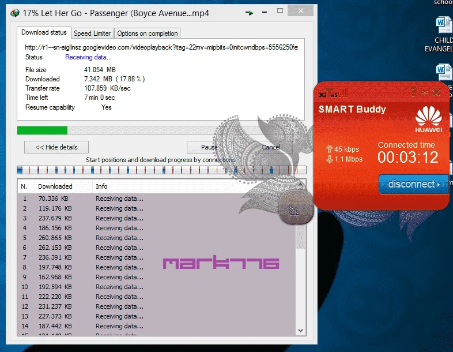Close the SMART Buddy widget
Viewport: 453px width, 352px height.
(x=436, y=92)
